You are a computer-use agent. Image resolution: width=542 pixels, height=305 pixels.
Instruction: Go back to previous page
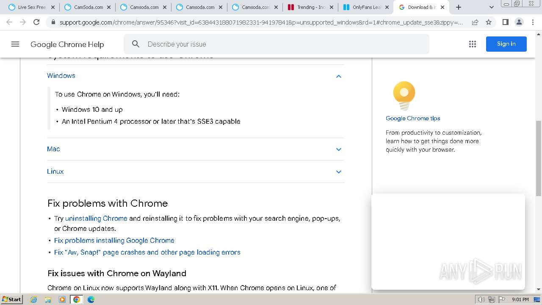point(9,22)
